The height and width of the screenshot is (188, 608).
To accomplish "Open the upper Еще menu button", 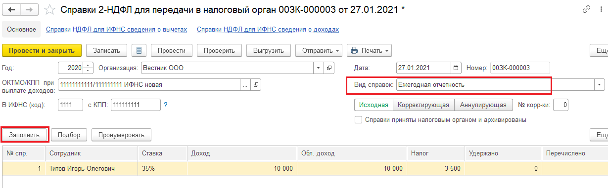I will [599, 50].
